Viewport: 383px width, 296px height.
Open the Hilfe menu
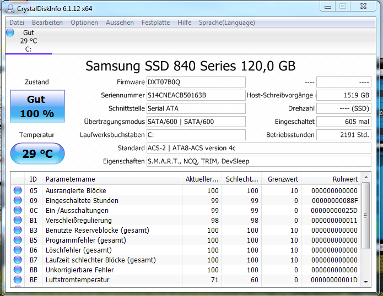[x=185, y=23]
